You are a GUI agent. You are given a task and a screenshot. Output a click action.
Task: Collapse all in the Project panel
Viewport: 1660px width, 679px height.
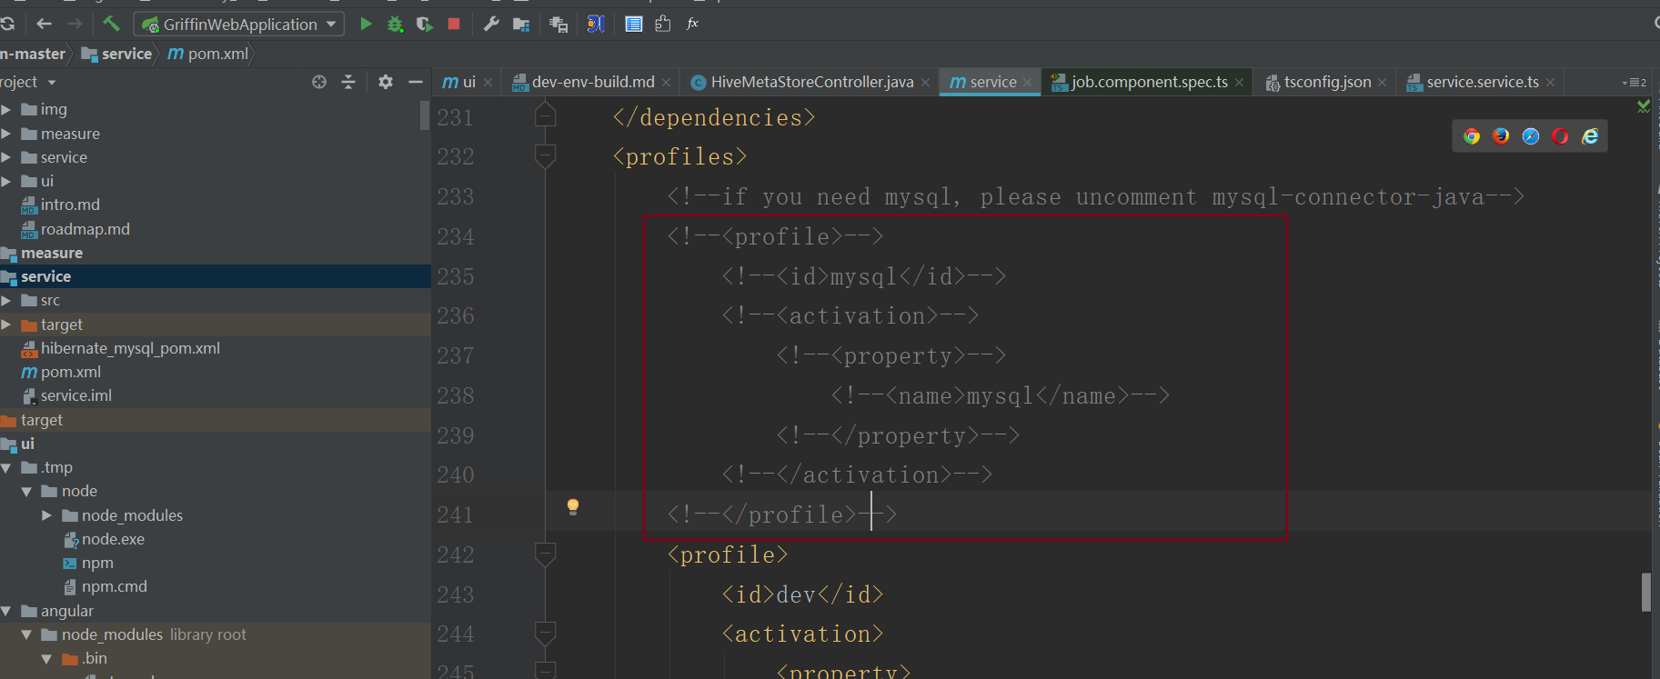point(348,82)
